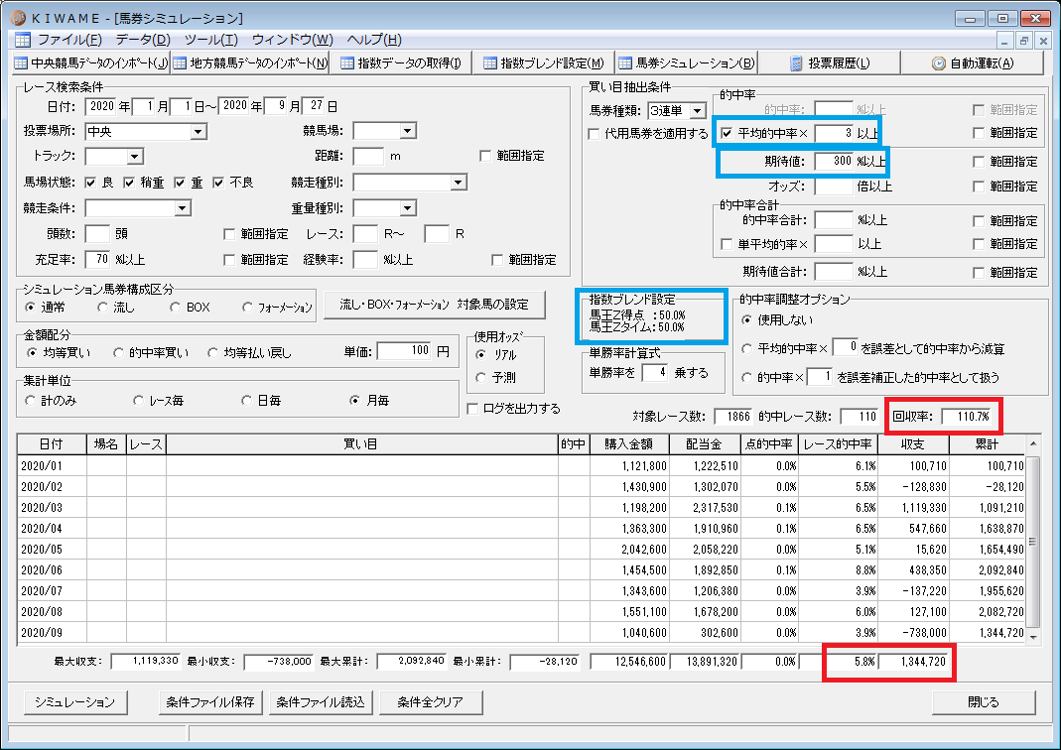Click the 単勝率 exponent field showing 4
Screen dimensions: 1061x750
coord(654,373)
